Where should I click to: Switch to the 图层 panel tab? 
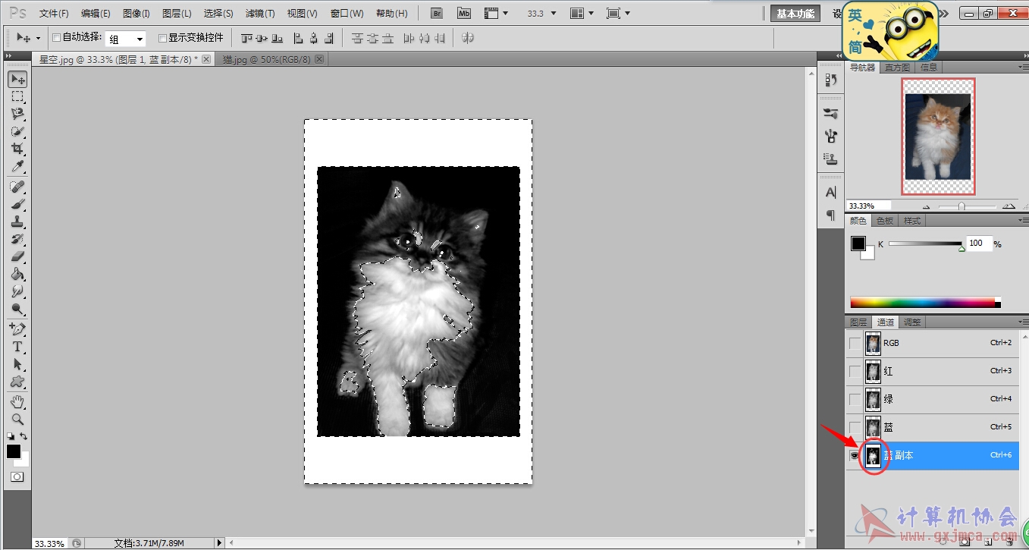(x=858, y=322)
